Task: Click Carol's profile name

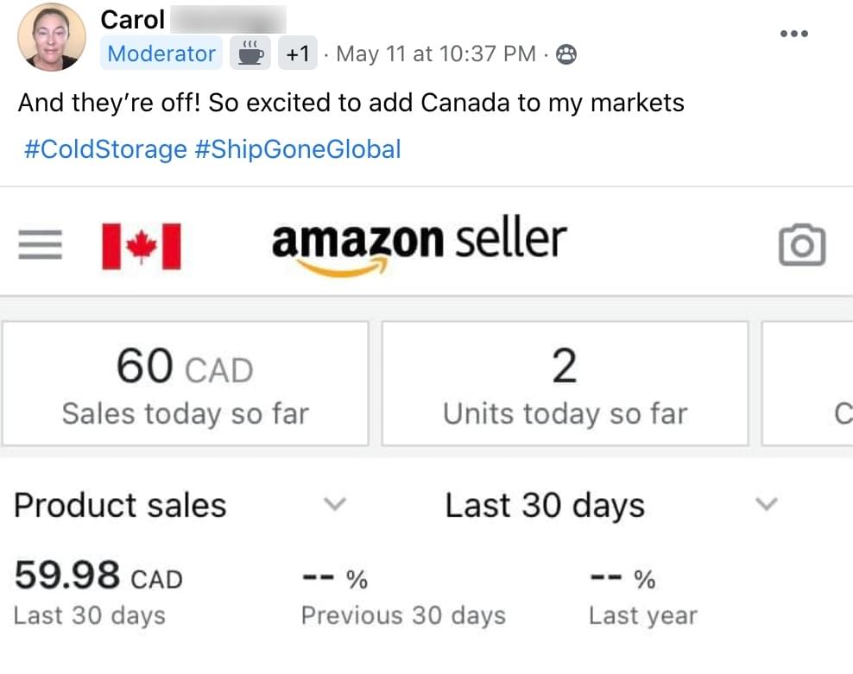Action: [x=132, y=19]
